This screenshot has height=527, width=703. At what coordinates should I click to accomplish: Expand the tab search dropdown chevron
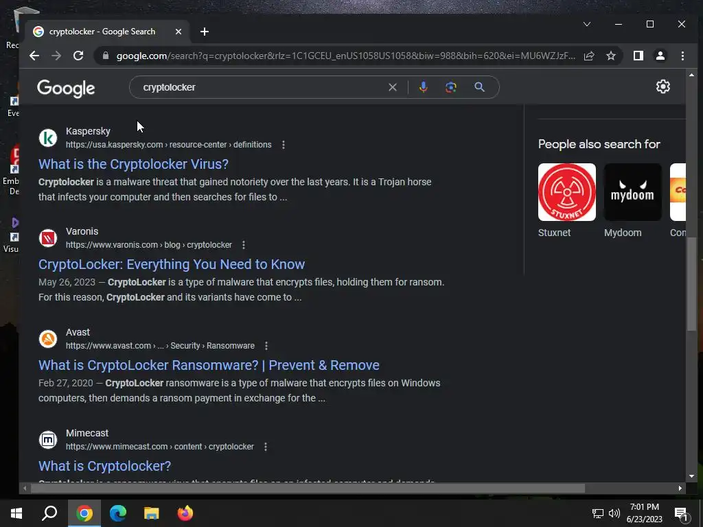(587, 24)
